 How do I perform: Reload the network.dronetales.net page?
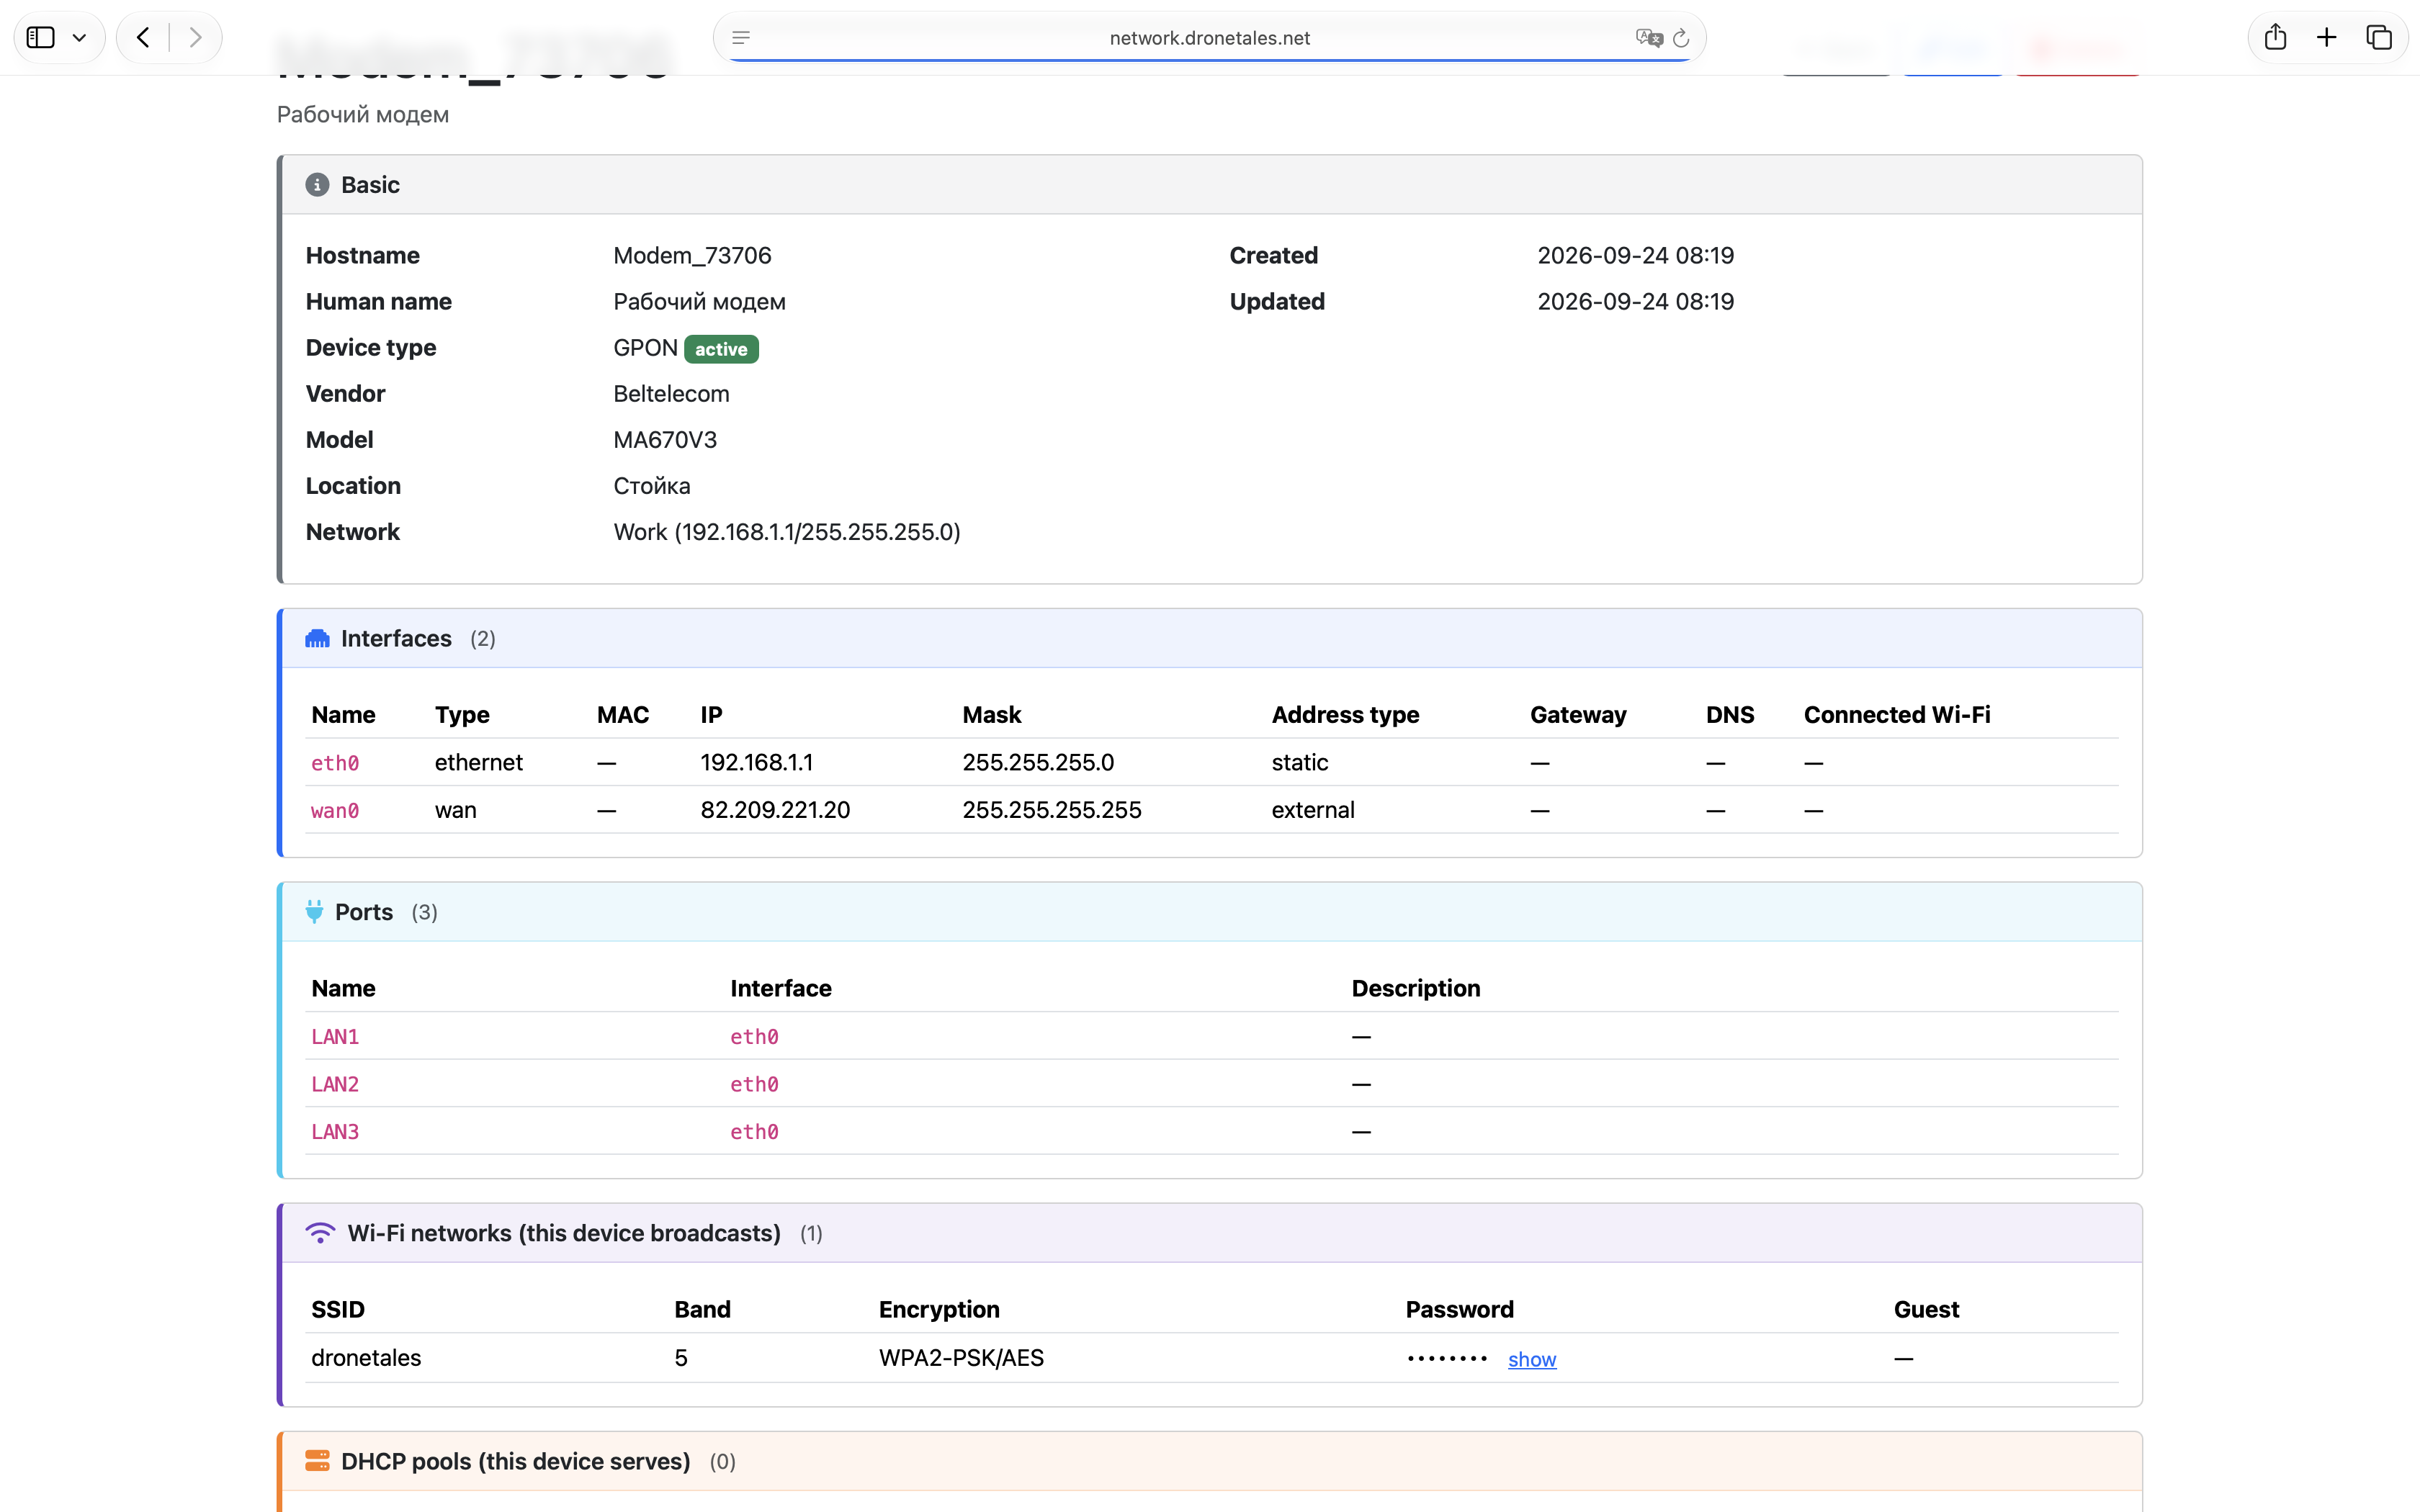1681,38
